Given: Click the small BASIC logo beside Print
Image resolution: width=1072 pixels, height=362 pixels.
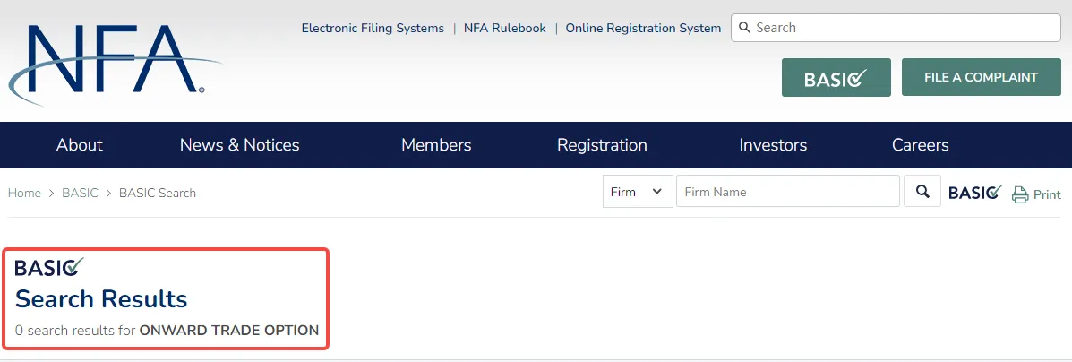Looking at the screenshot, I should [975, 193].
